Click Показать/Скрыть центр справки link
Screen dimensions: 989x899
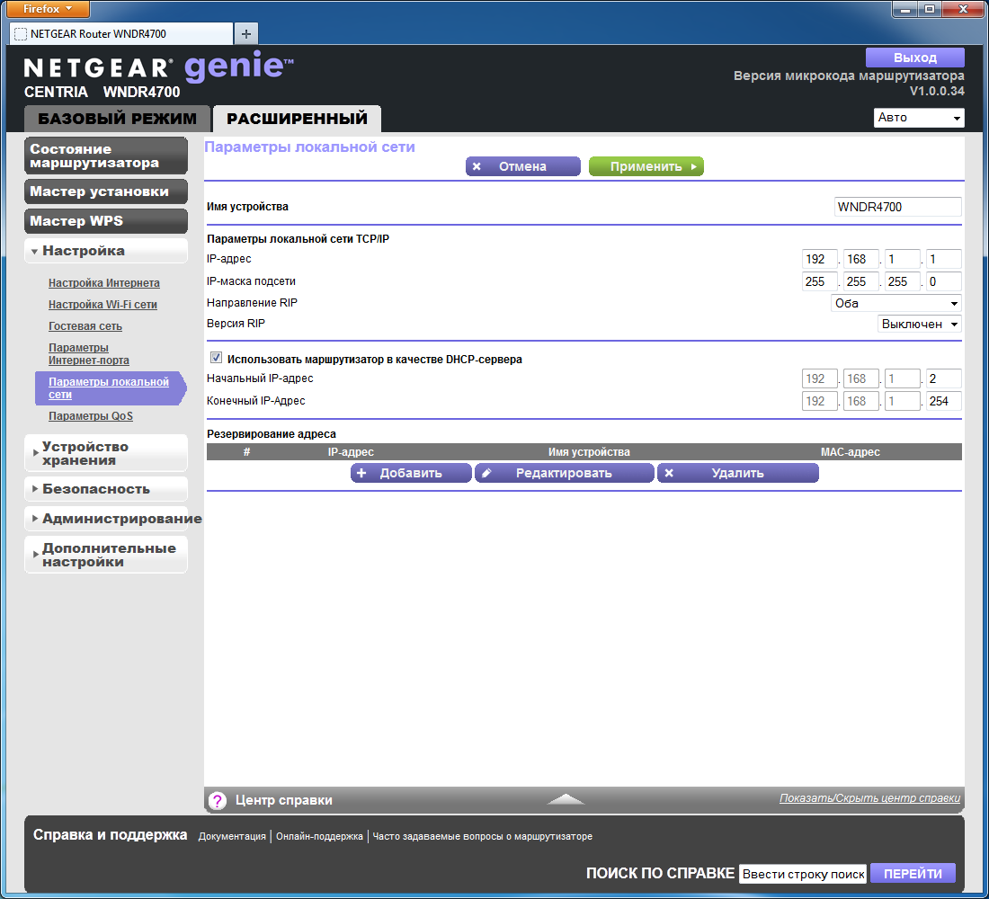tap(869, 798)
